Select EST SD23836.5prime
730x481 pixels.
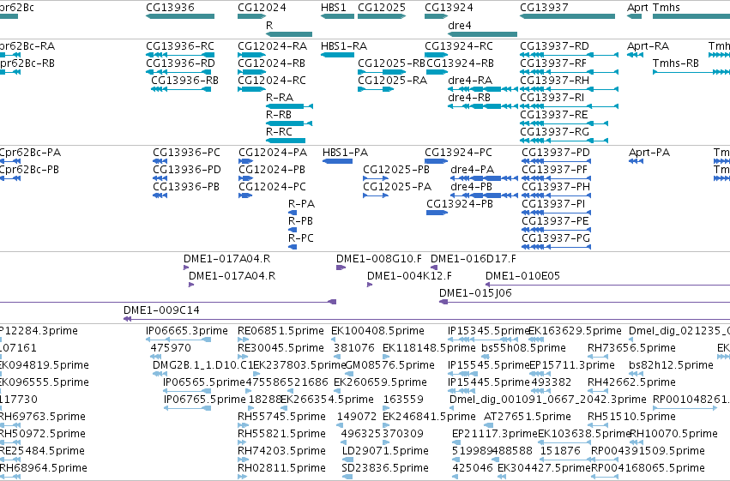pyautogui.click(x=385, y=468)
